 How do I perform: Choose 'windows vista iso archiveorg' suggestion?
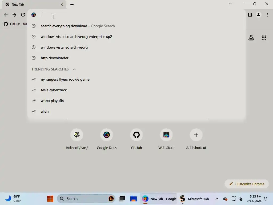tap(136, 47)
